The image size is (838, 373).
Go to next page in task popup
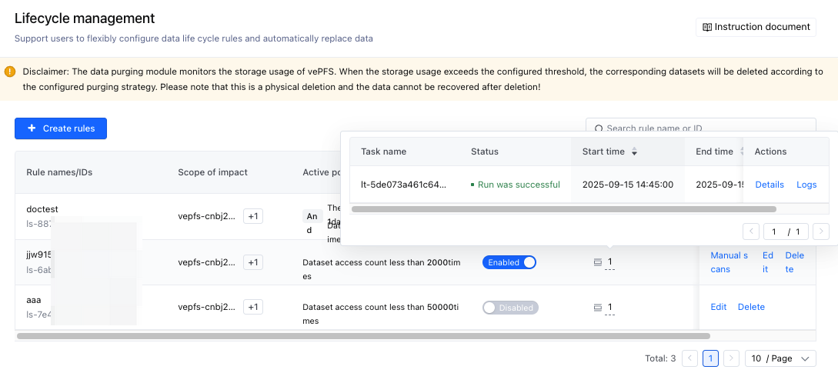tap(821, 231)
